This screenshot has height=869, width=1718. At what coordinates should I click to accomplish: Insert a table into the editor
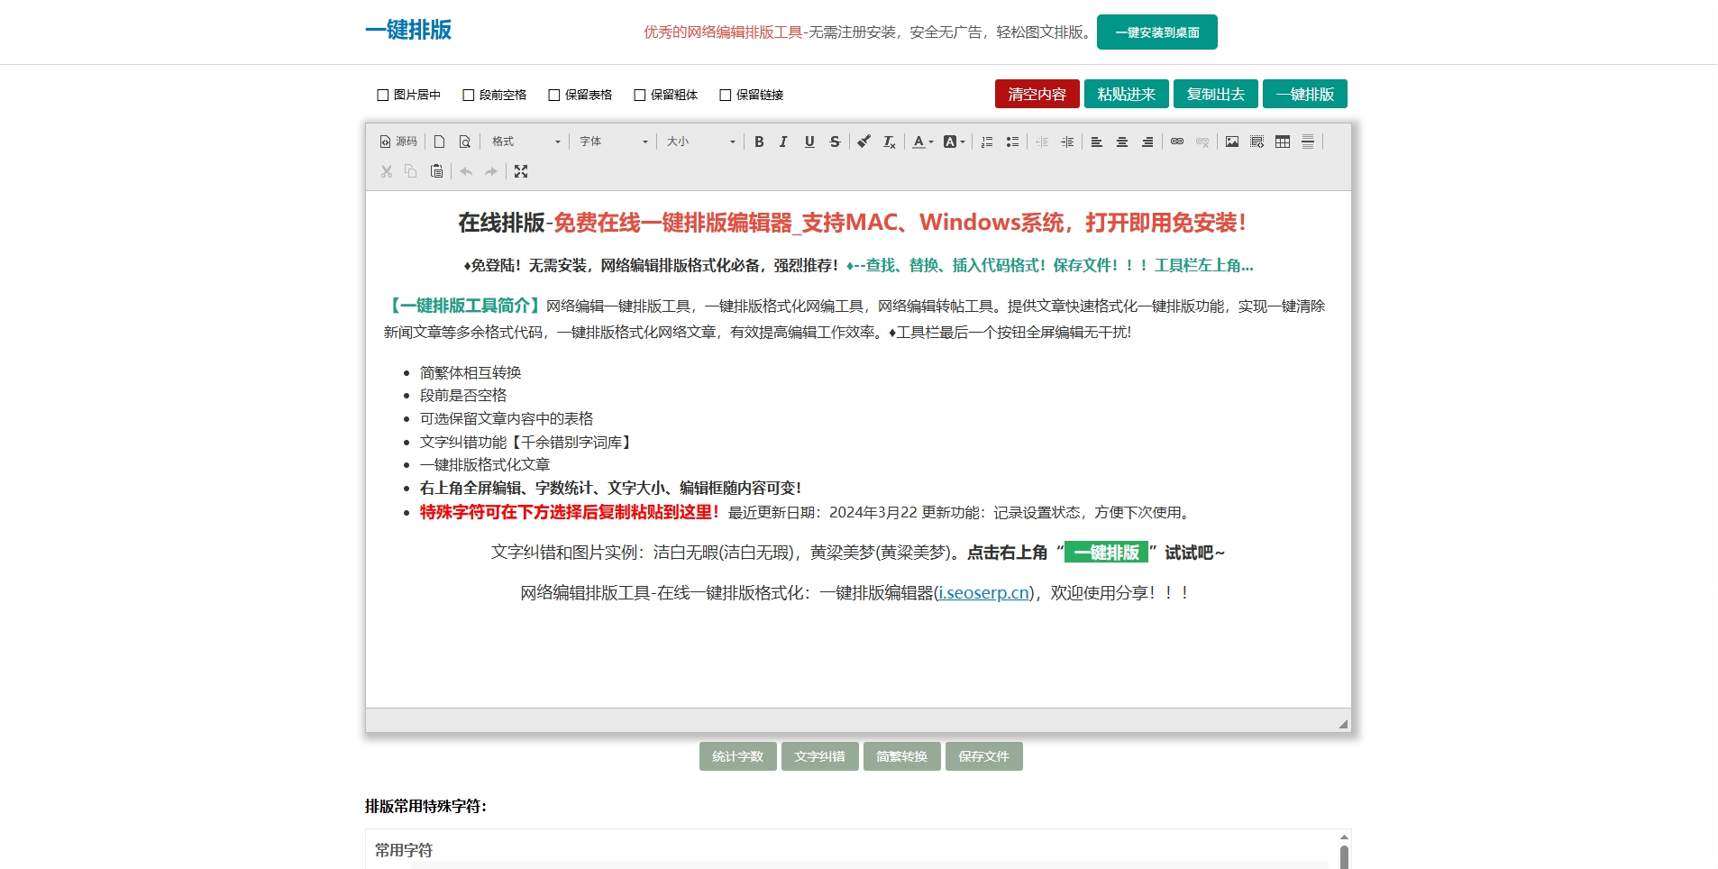pos(1283,142)
